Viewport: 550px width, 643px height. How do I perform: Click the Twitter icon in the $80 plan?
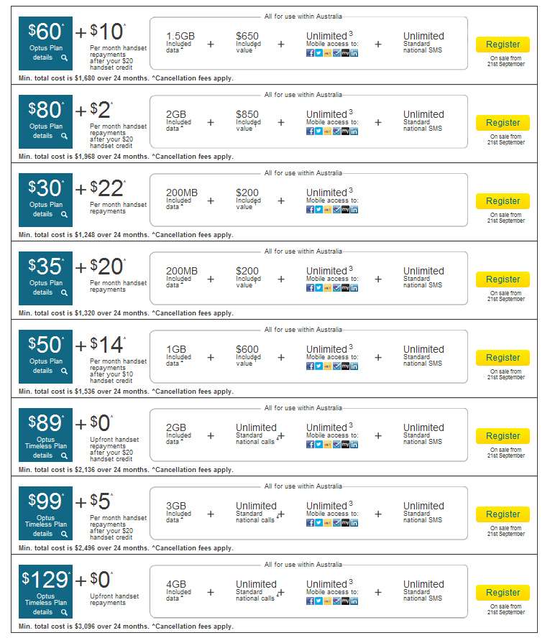click(318, 131)
